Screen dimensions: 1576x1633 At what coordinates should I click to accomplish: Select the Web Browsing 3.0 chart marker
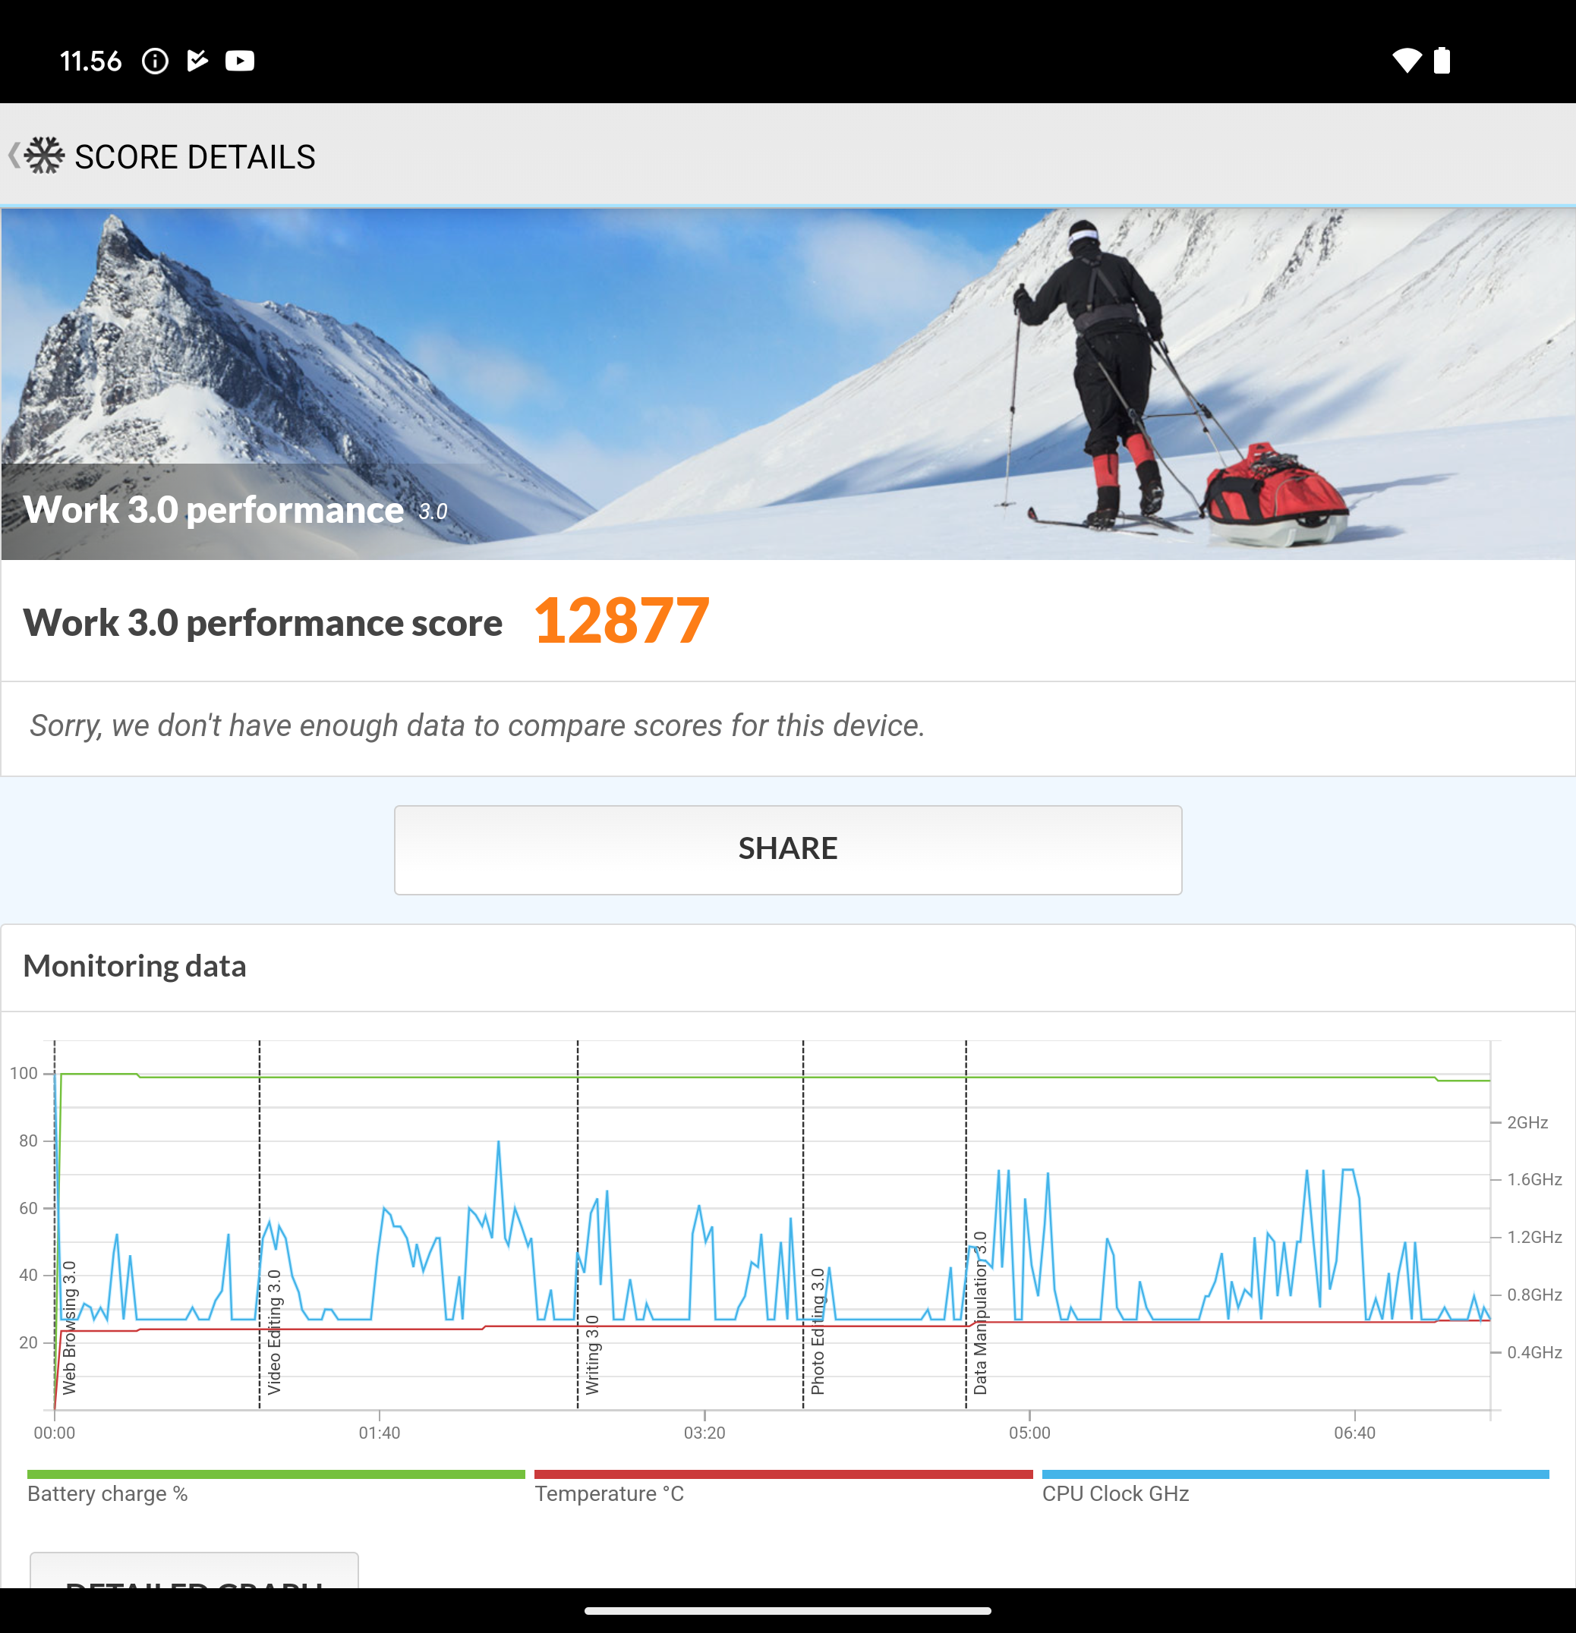click(x=69, y=1327)
